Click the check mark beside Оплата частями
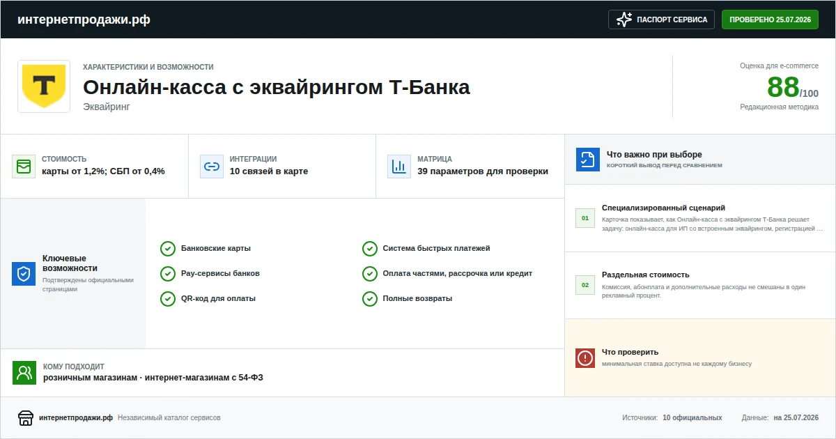This screenshot has width=836, height=439. pyautogui.click(x=370, y=274)
